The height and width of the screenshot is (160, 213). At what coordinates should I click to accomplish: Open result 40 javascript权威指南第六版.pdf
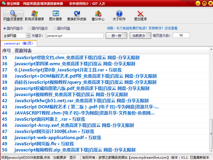pos(82,88)
